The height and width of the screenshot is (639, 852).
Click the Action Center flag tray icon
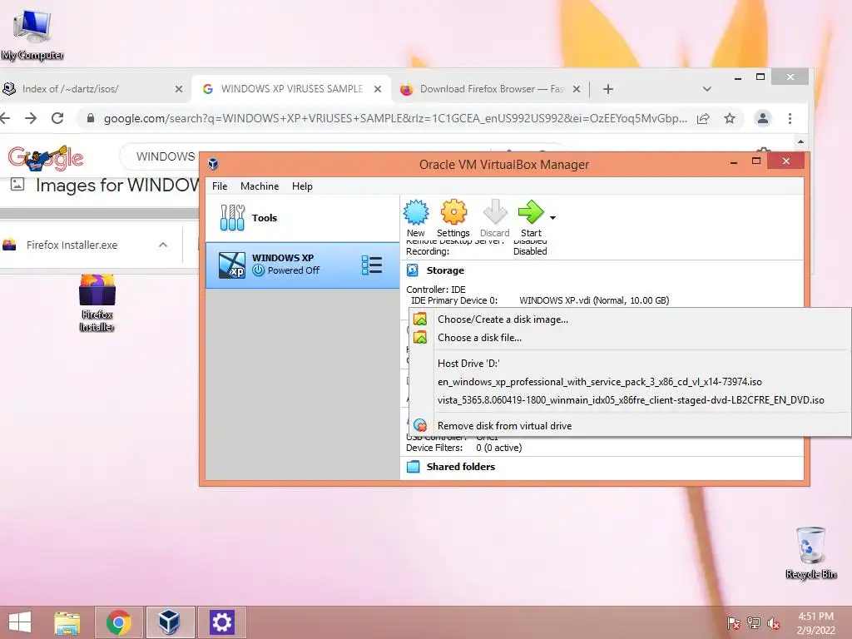733,622
